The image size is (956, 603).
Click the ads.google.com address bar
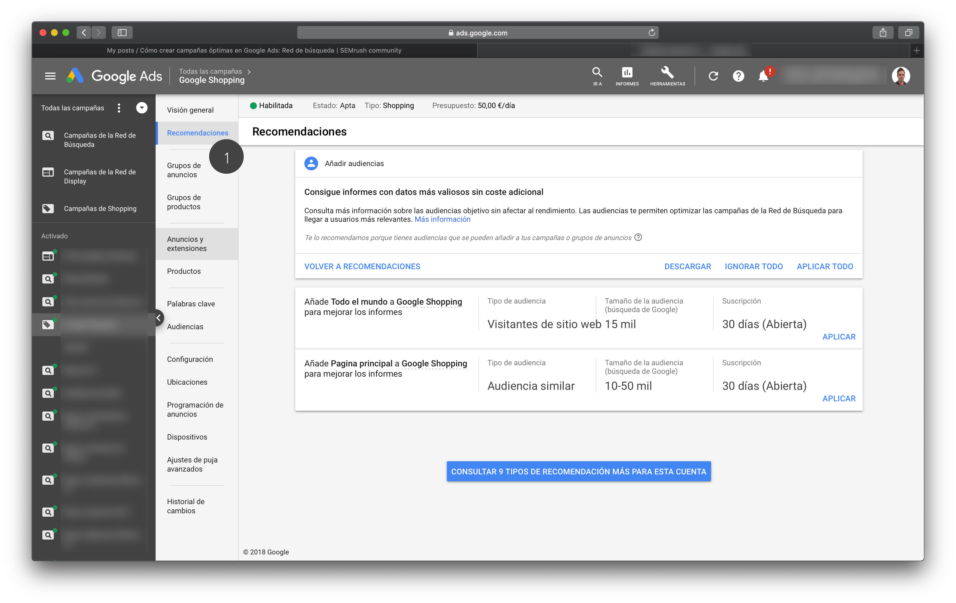tap(478, 33)
